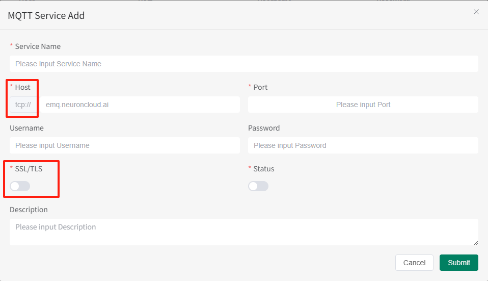This screenshot has width=488, height=281.
Task: Turn on the Status toggle
Action: coord(258,186)
